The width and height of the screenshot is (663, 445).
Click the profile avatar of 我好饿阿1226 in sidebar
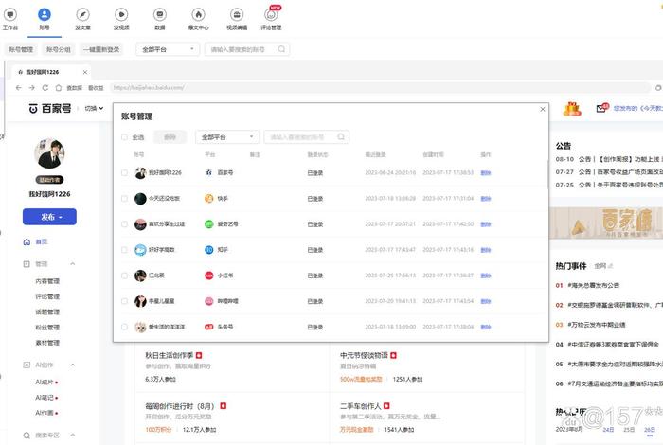[x=49, y=153]
